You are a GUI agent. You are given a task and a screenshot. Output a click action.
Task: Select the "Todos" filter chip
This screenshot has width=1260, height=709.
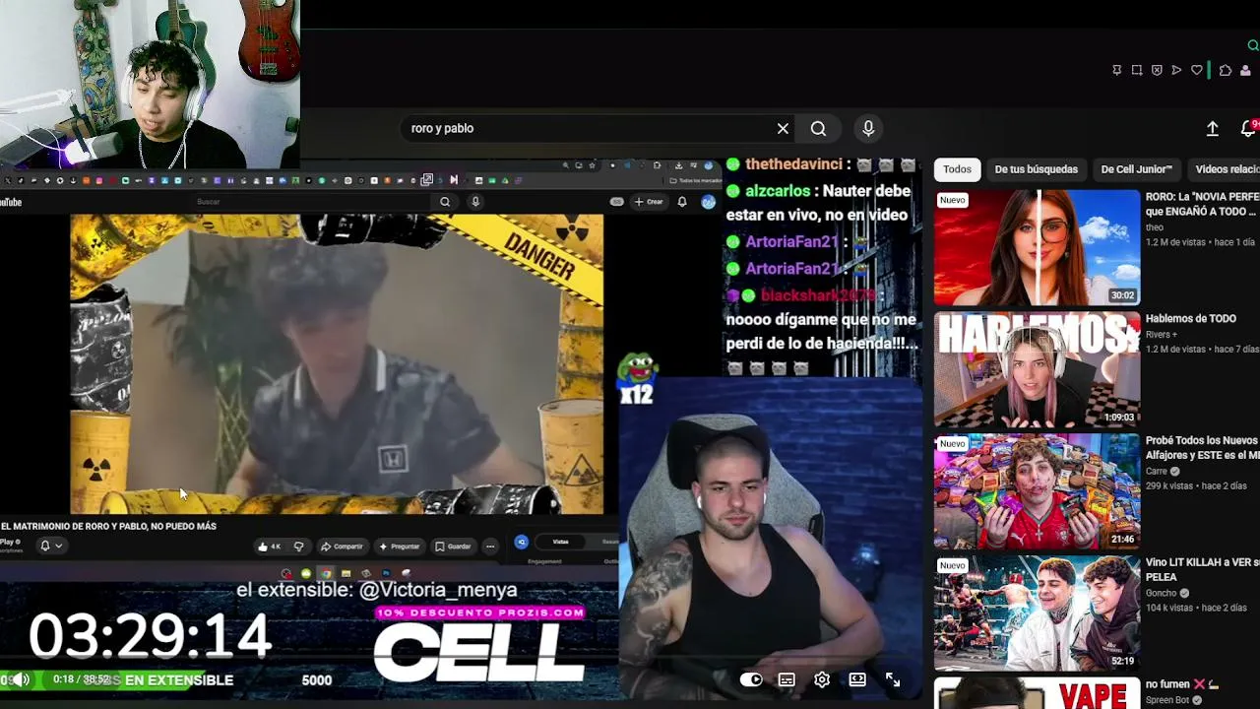[x=957, y=169]
